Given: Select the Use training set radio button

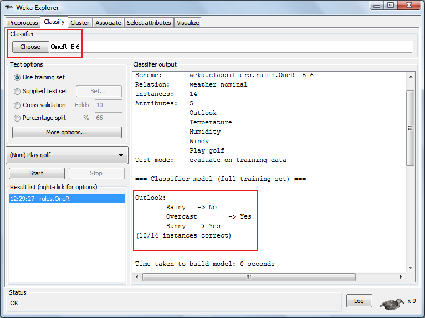Looking at the screenshot, I should [x=17, y=78].
